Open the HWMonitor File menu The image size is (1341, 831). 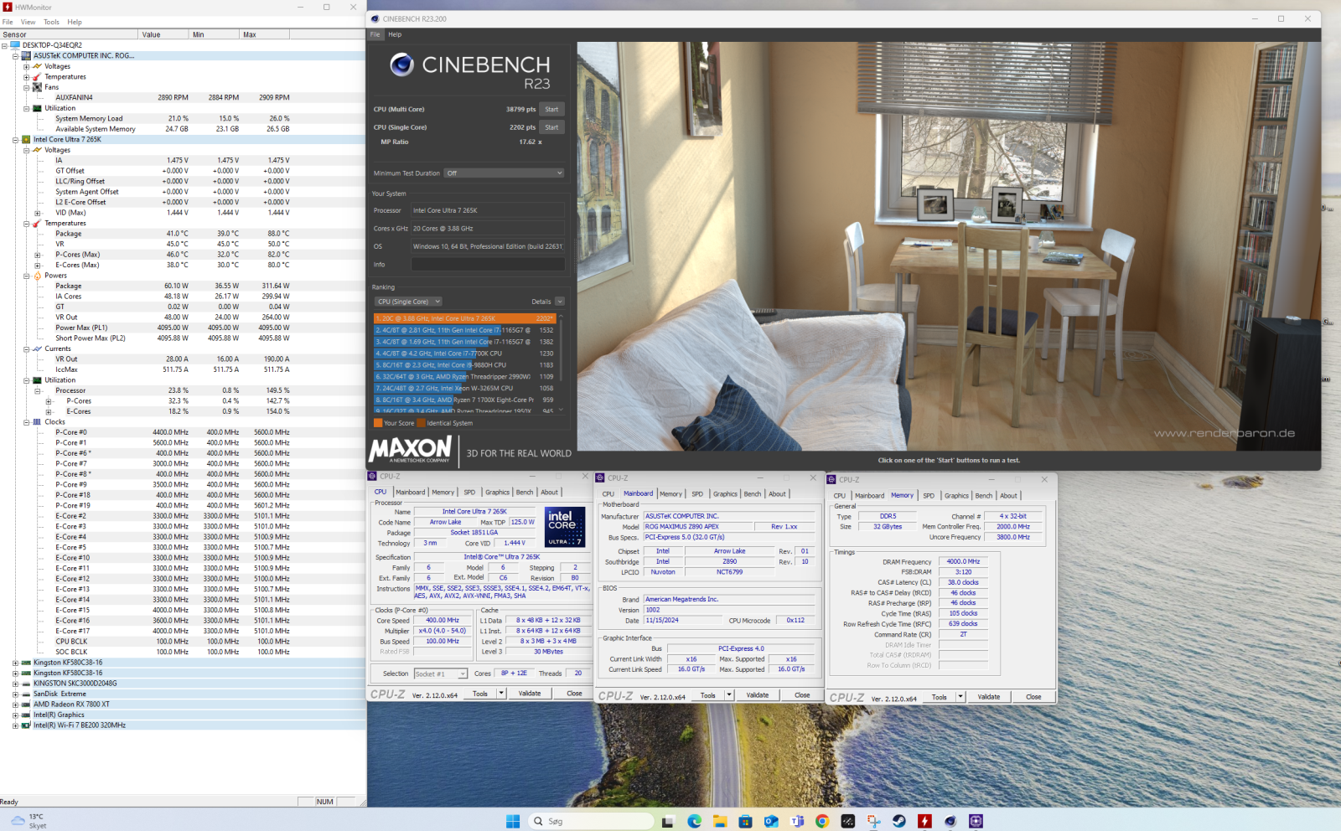point(8,22)
